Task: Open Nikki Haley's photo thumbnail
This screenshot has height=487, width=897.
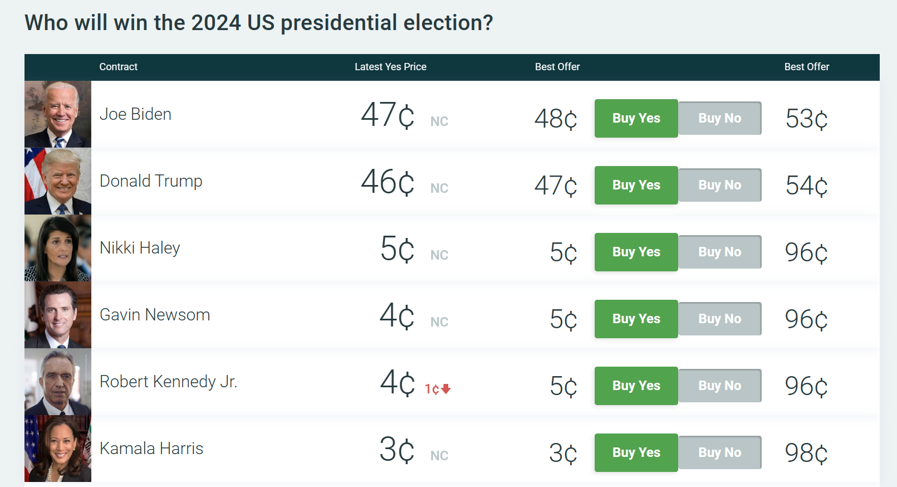Action: [x=58, y=248]
